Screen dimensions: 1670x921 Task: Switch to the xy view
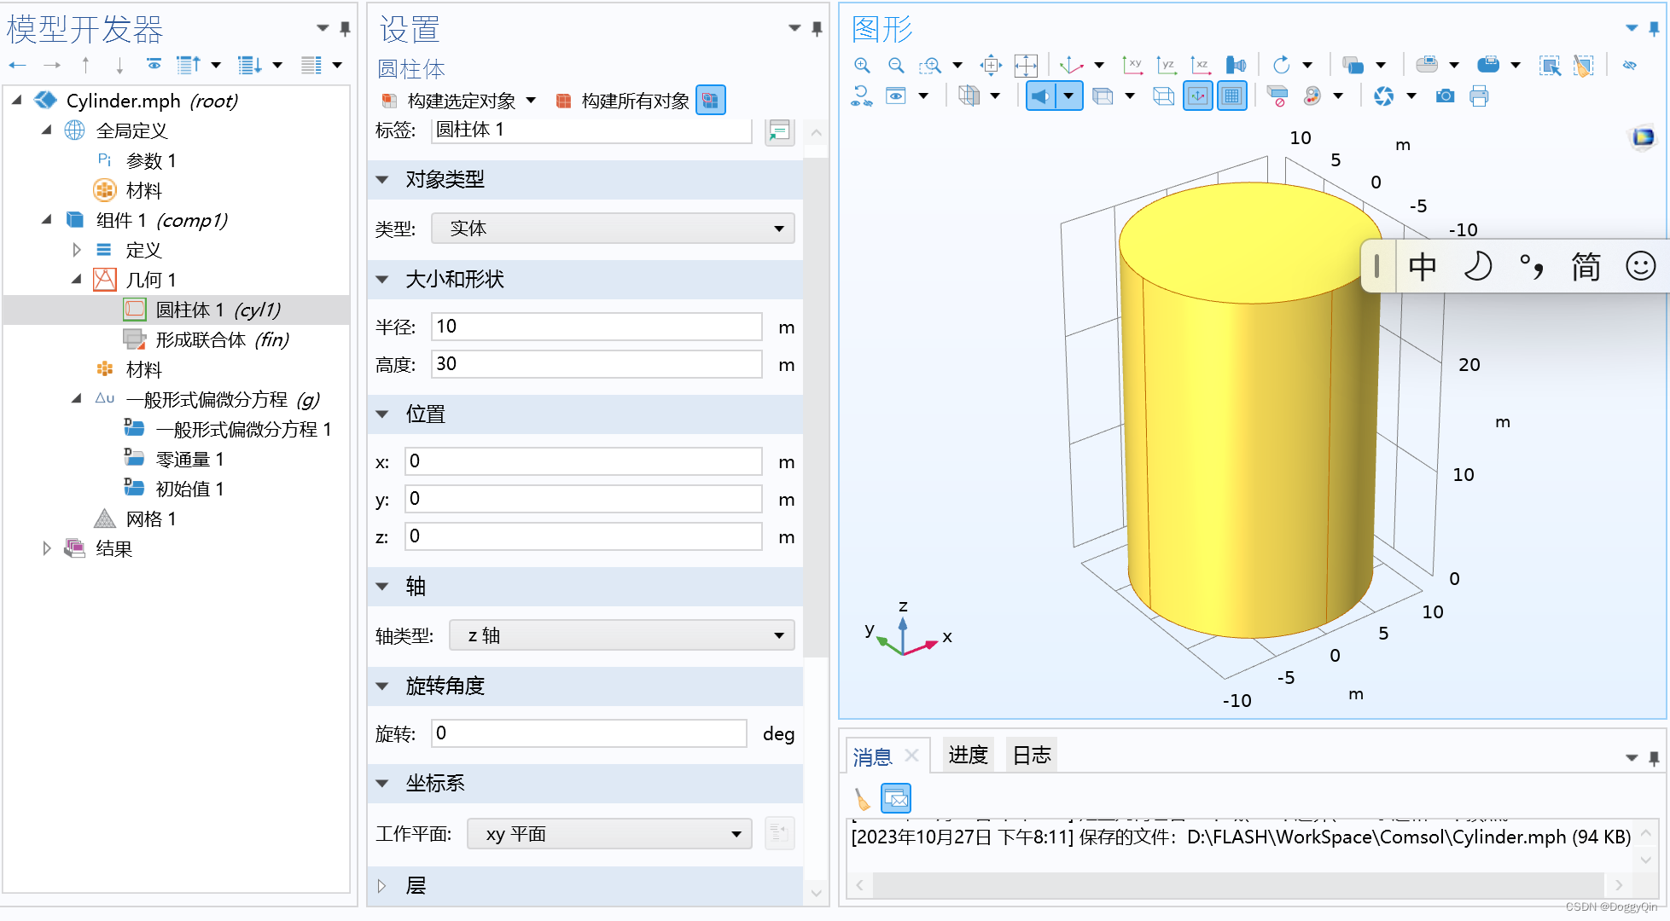[x=1132, y=65]
